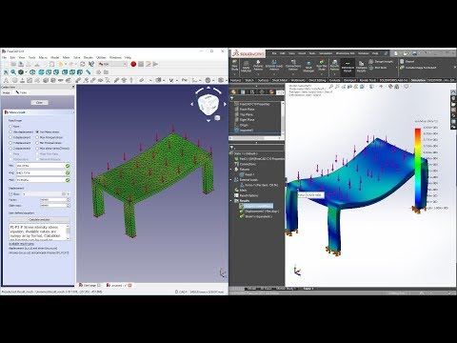Click FreeCAD FEM analysis container icon
The width and height of the screenshot is (457, 343).
[6, 80]
